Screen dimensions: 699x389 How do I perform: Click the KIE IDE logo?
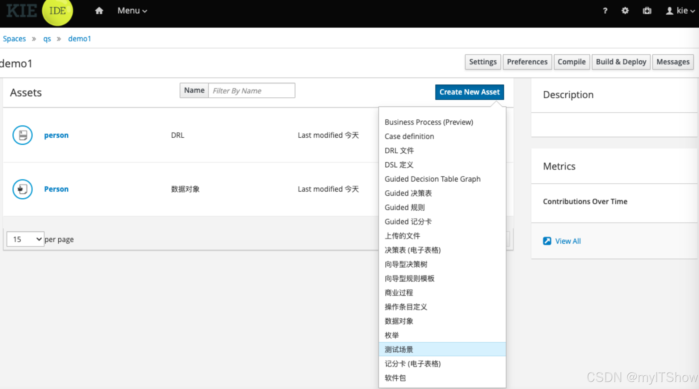39,11
